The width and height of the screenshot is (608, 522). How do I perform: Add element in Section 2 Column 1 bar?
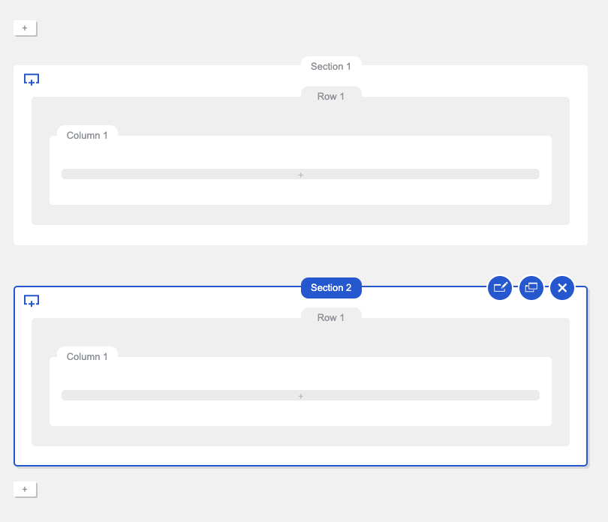click(x=300, y=395)
